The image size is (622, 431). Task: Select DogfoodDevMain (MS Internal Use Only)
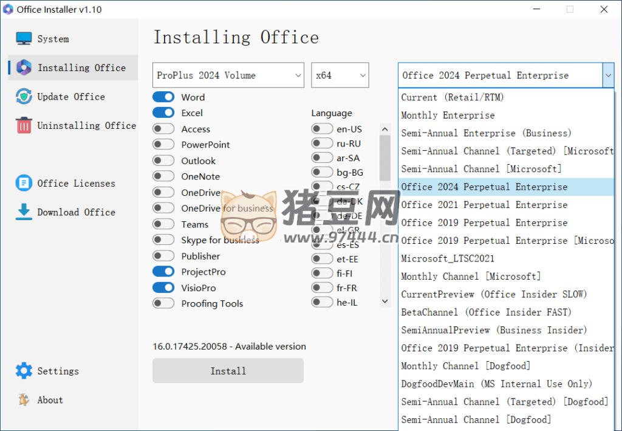506,384
